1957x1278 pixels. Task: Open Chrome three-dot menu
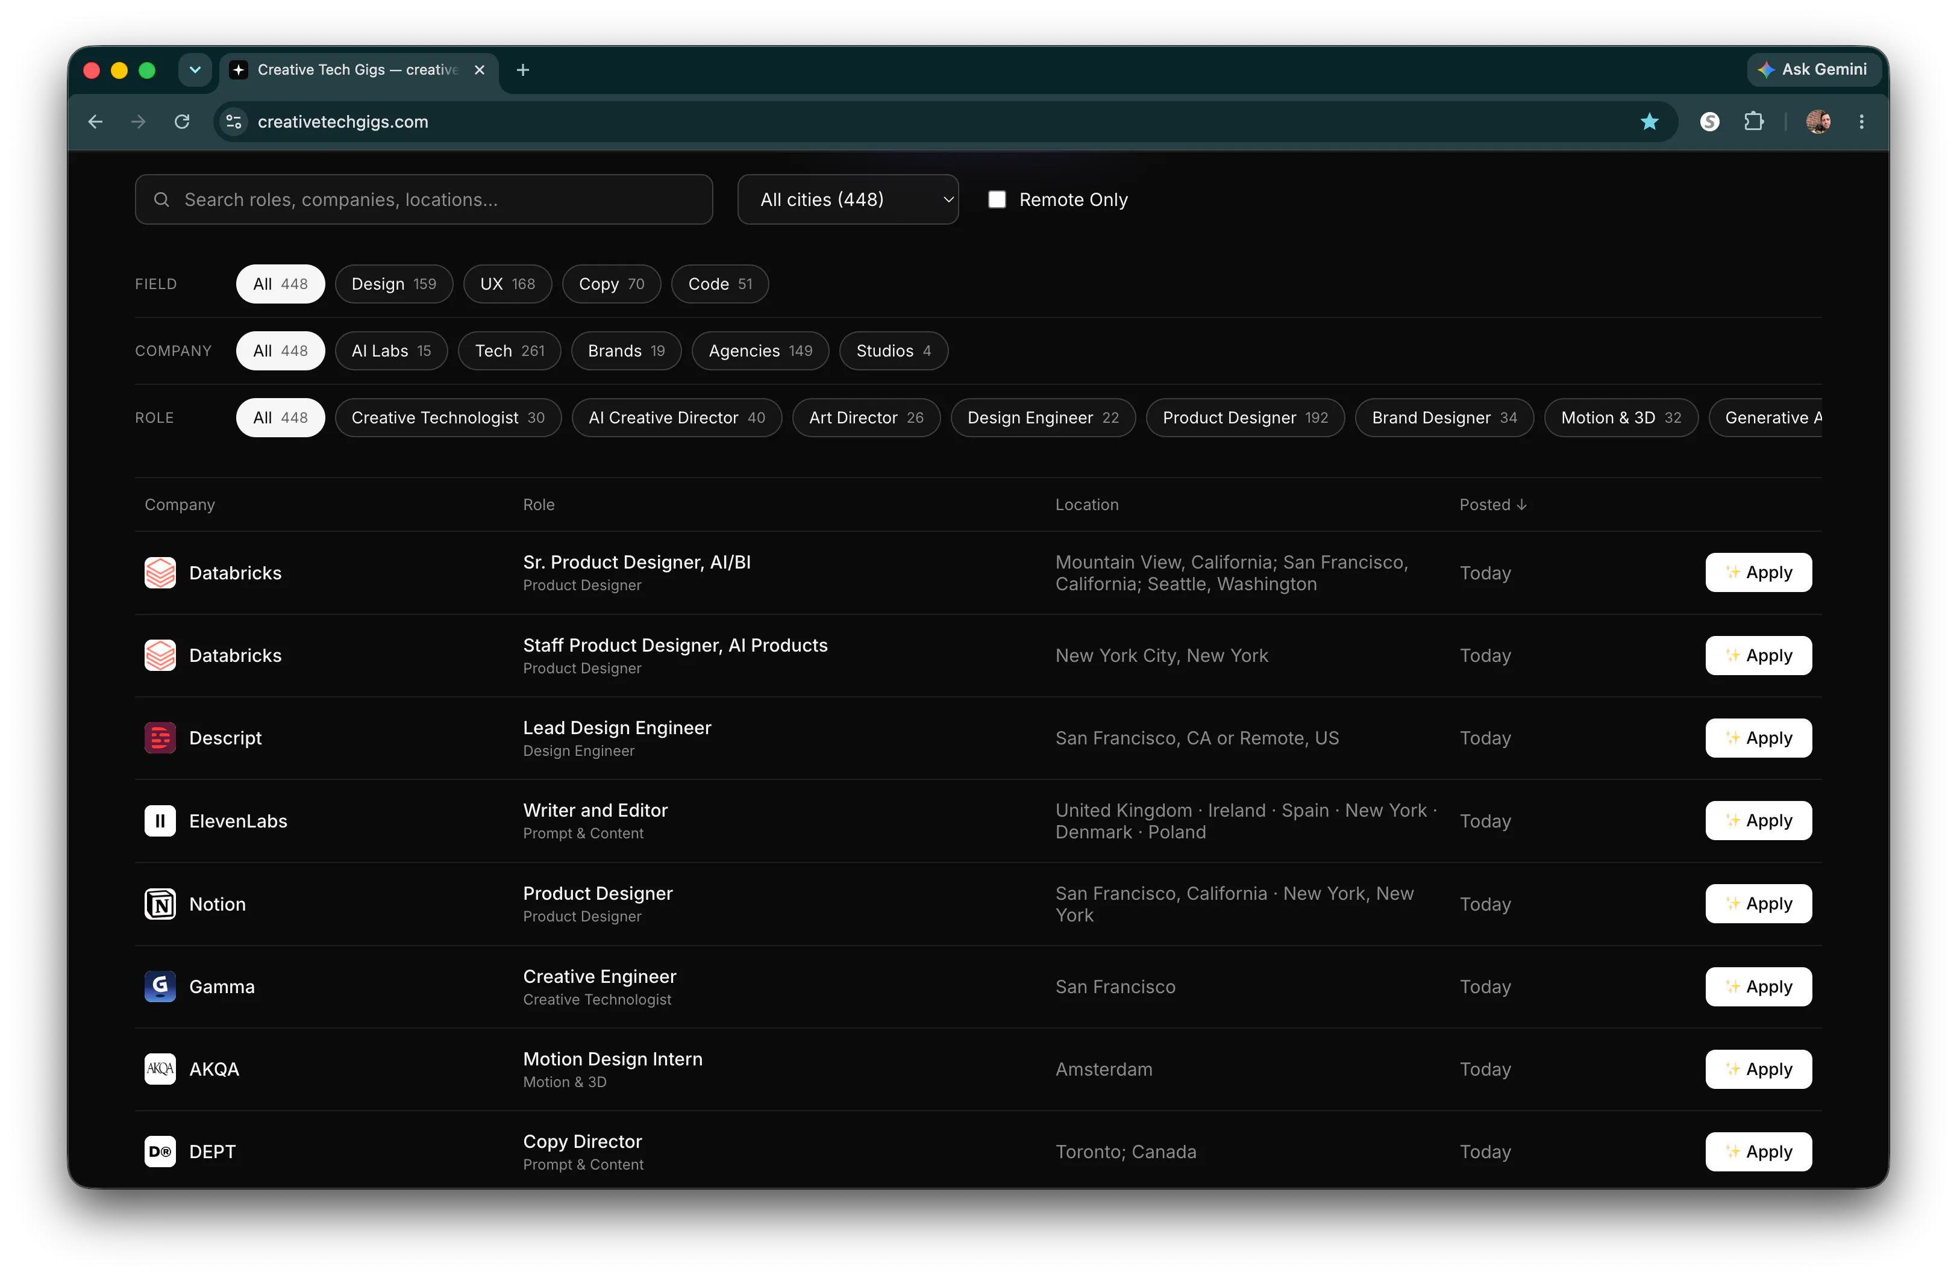pos(1862,122)
